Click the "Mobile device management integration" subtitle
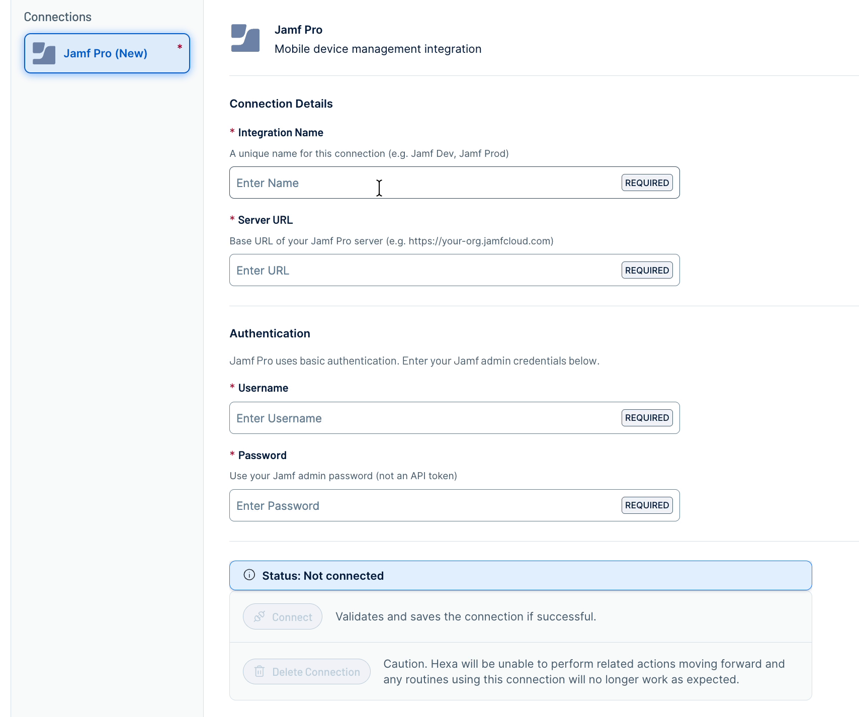 (x=378, y=49)
